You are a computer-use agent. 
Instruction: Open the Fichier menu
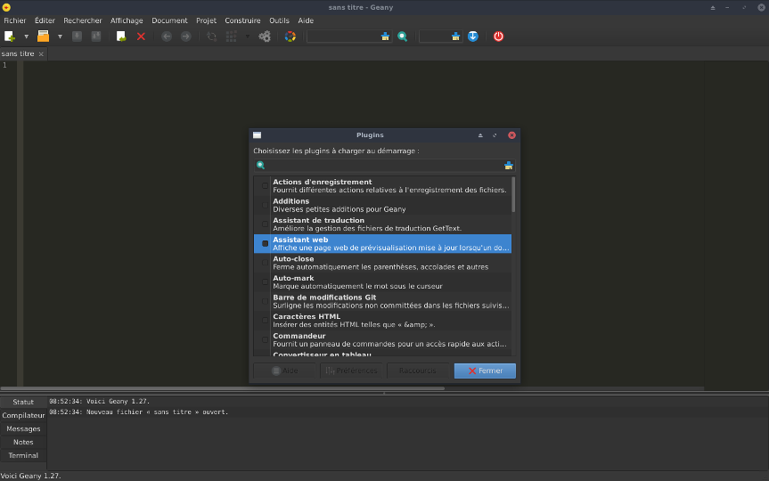coord(15,20)
